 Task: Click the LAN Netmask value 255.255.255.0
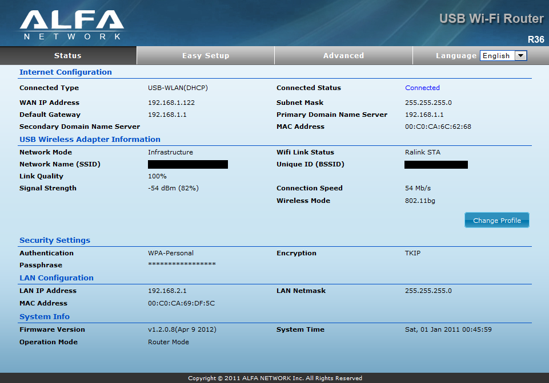click(428, 291)
